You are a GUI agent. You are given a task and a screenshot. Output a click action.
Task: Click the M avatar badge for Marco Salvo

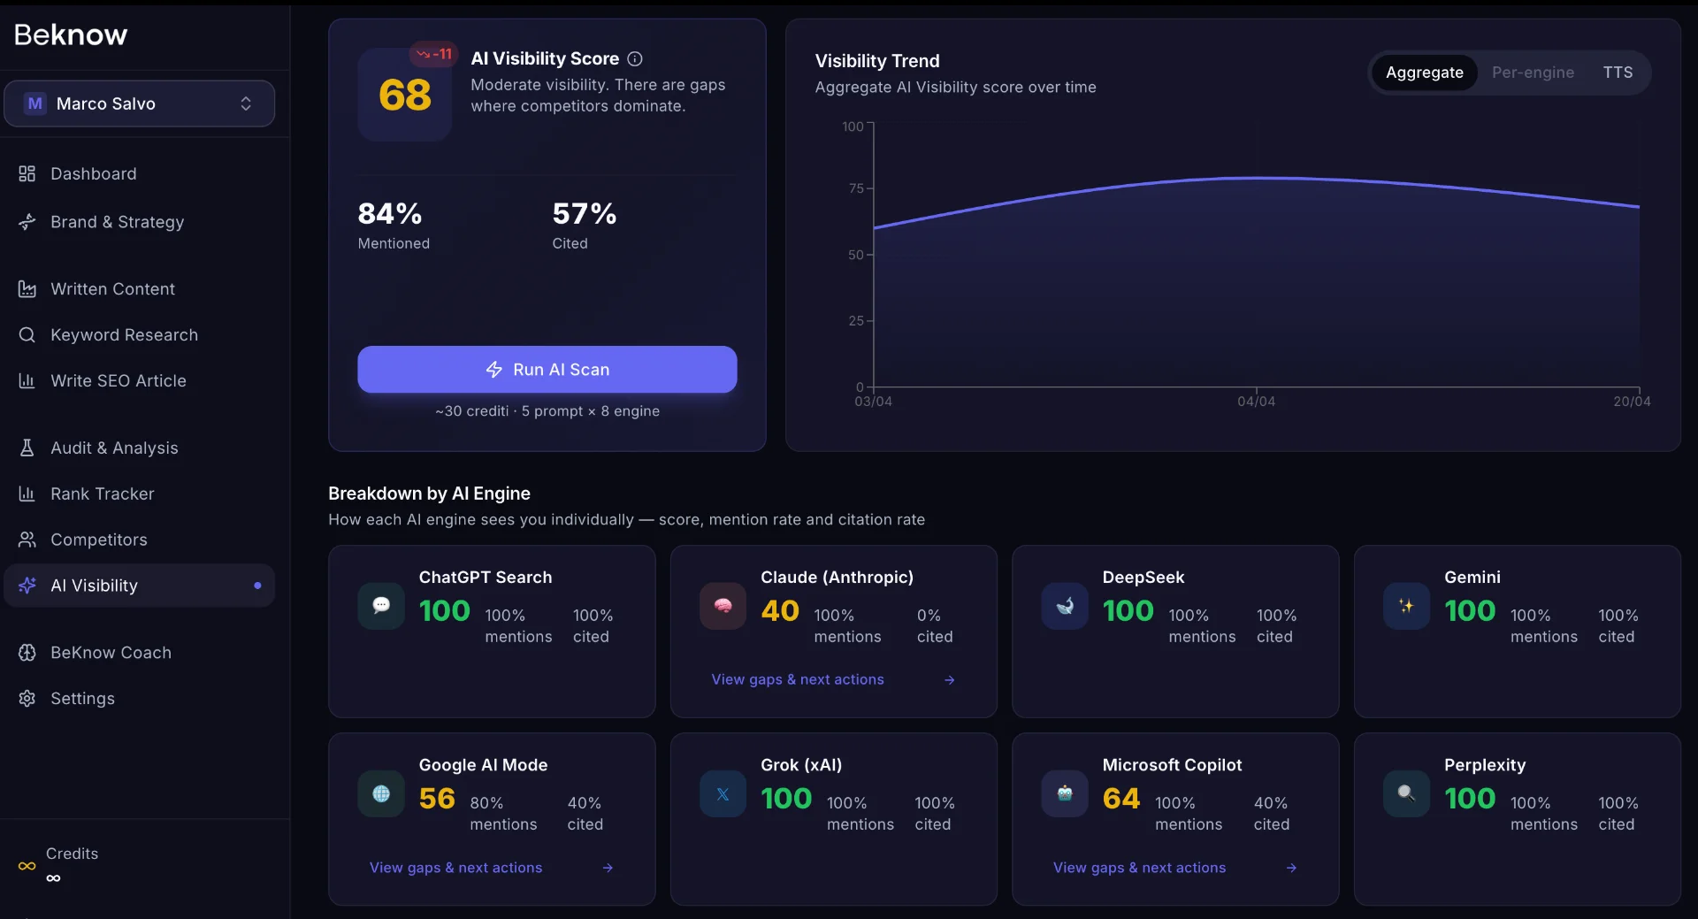35,103
